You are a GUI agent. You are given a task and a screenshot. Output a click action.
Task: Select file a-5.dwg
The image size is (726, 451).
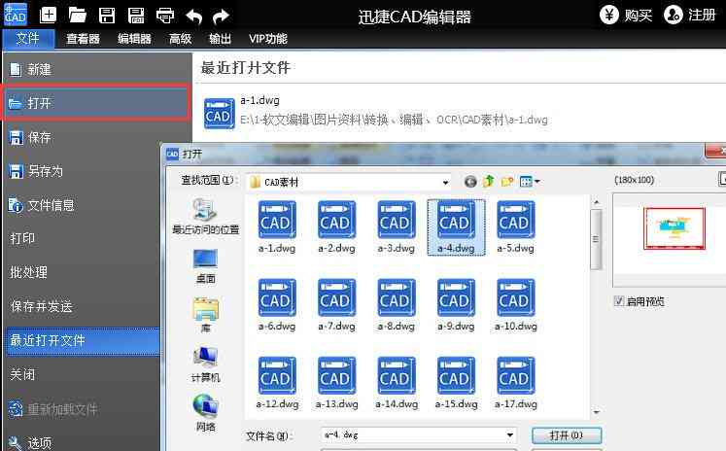(515, 227)
